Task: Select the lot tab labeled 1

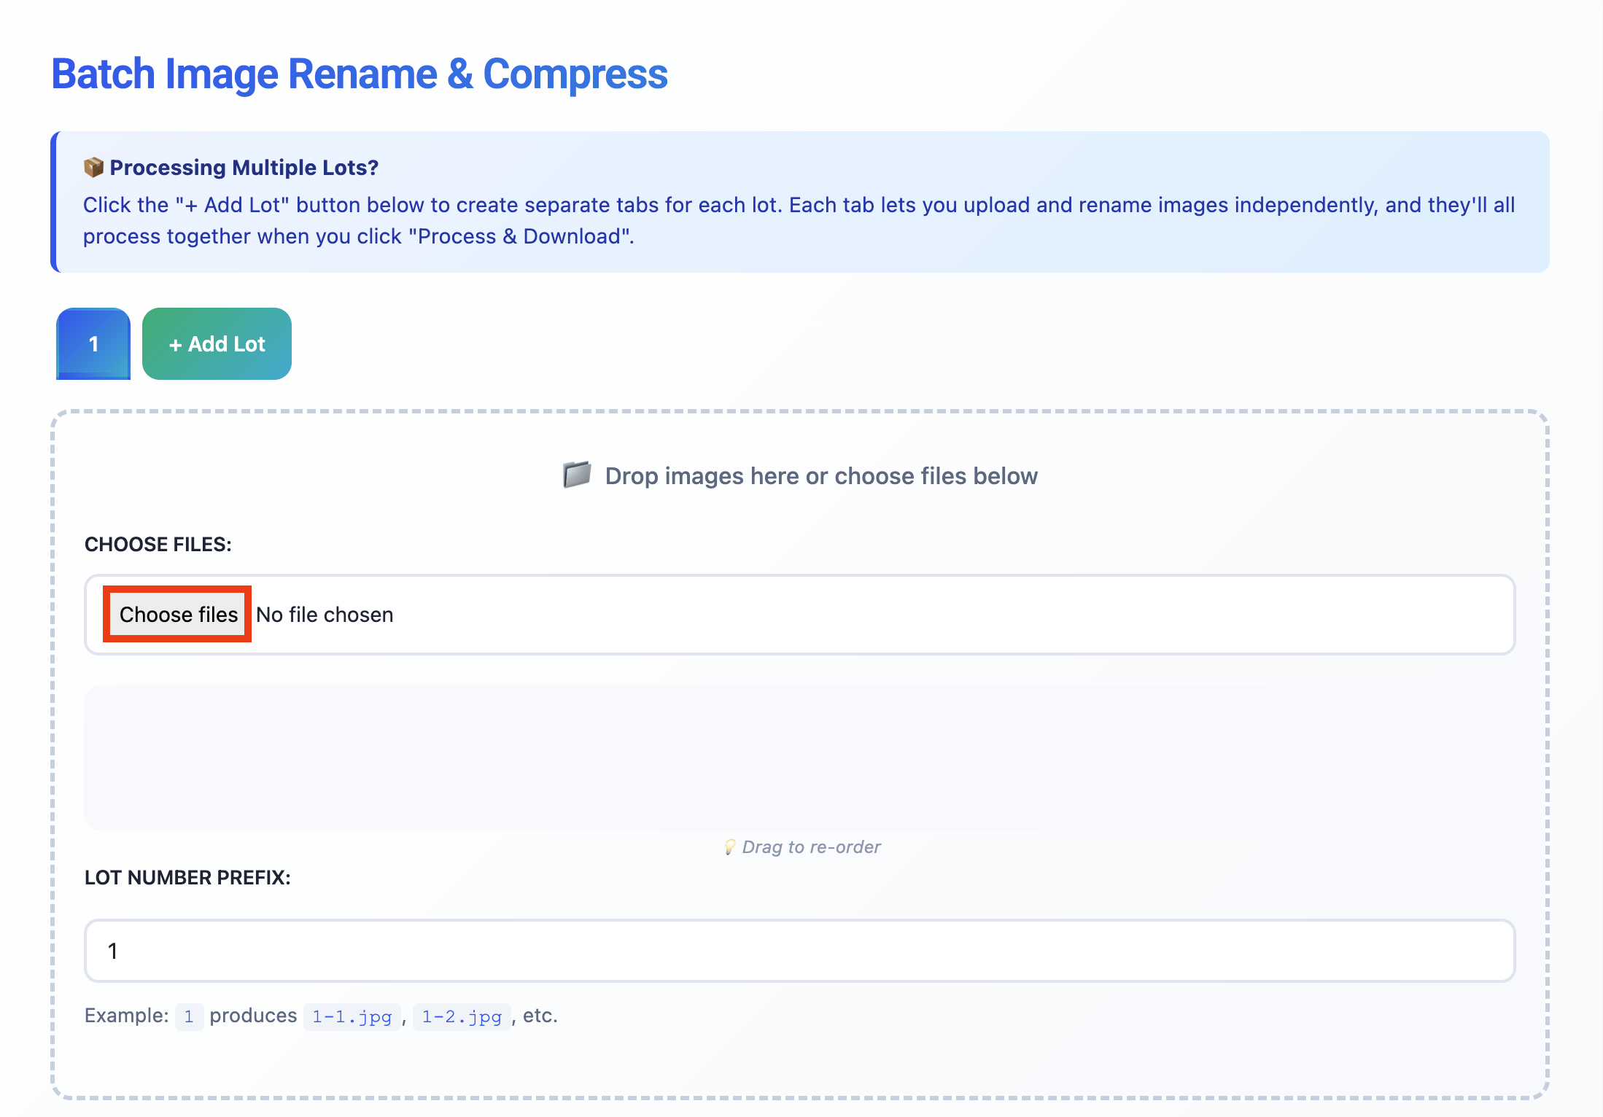Action: tap(93, 343)
